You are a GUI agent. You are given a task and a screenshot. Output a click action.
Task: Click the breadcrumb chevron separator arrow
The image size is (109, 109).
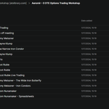click(29, 3)
